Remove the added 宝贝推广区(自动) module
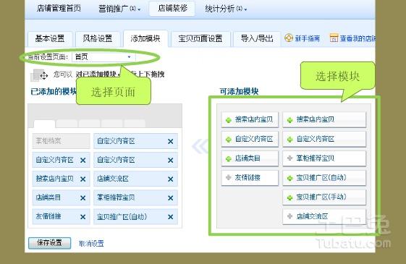This screenshot has width=406, height=264. (x=170, y=217)
